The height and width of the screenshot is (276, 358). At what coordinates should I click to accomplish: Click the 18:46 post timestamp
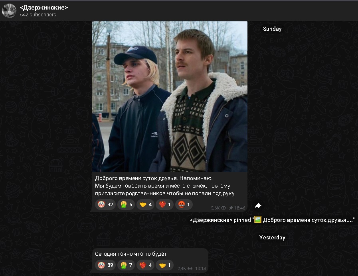pyautogui.click(x=239, y=208)
